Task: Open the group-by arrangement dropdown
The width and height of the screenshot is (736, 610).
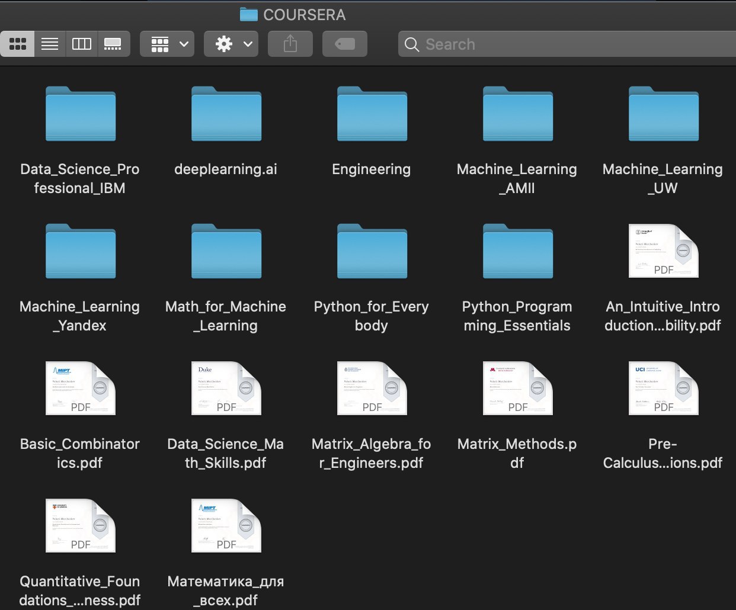Action: coord(167,44)
